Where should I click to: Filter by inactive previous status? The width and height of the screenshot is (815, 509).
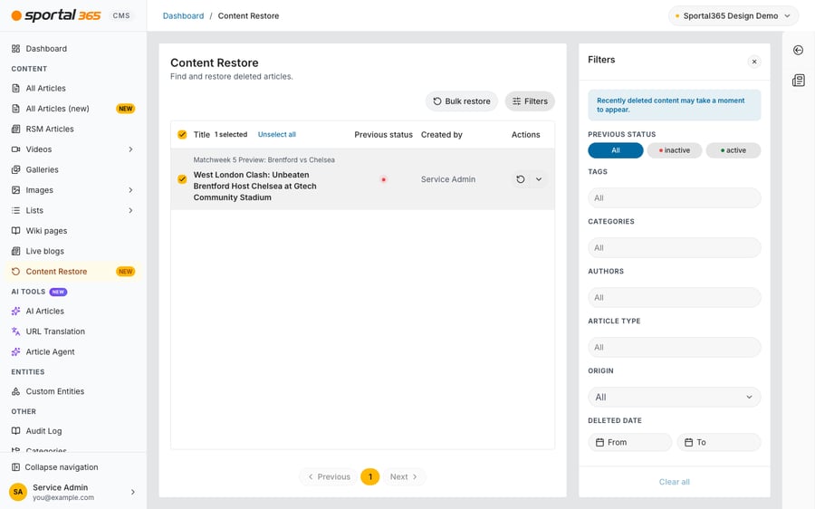click(674, 150)
